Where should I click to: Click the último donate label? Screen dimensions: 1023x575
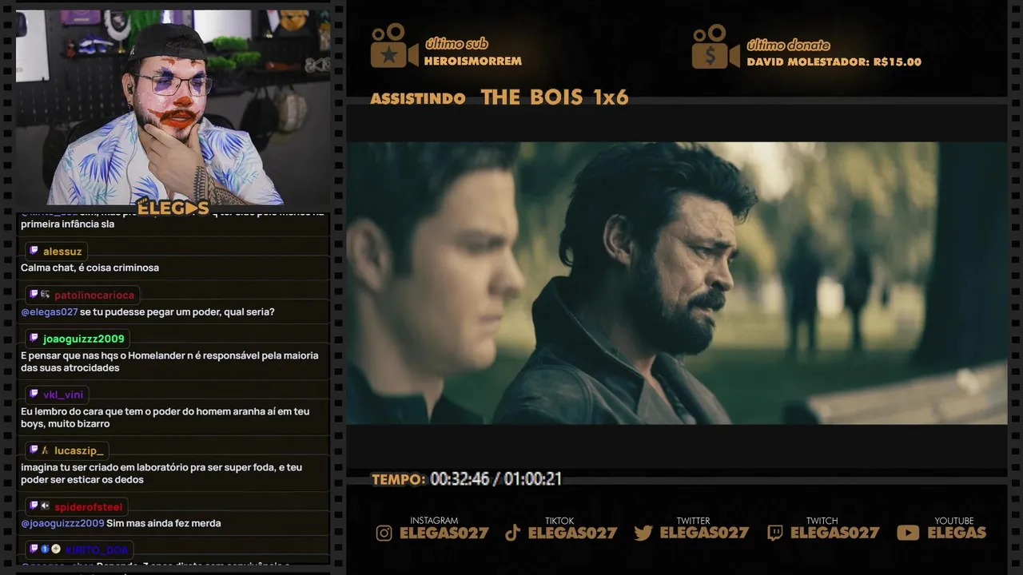point(788,45)
